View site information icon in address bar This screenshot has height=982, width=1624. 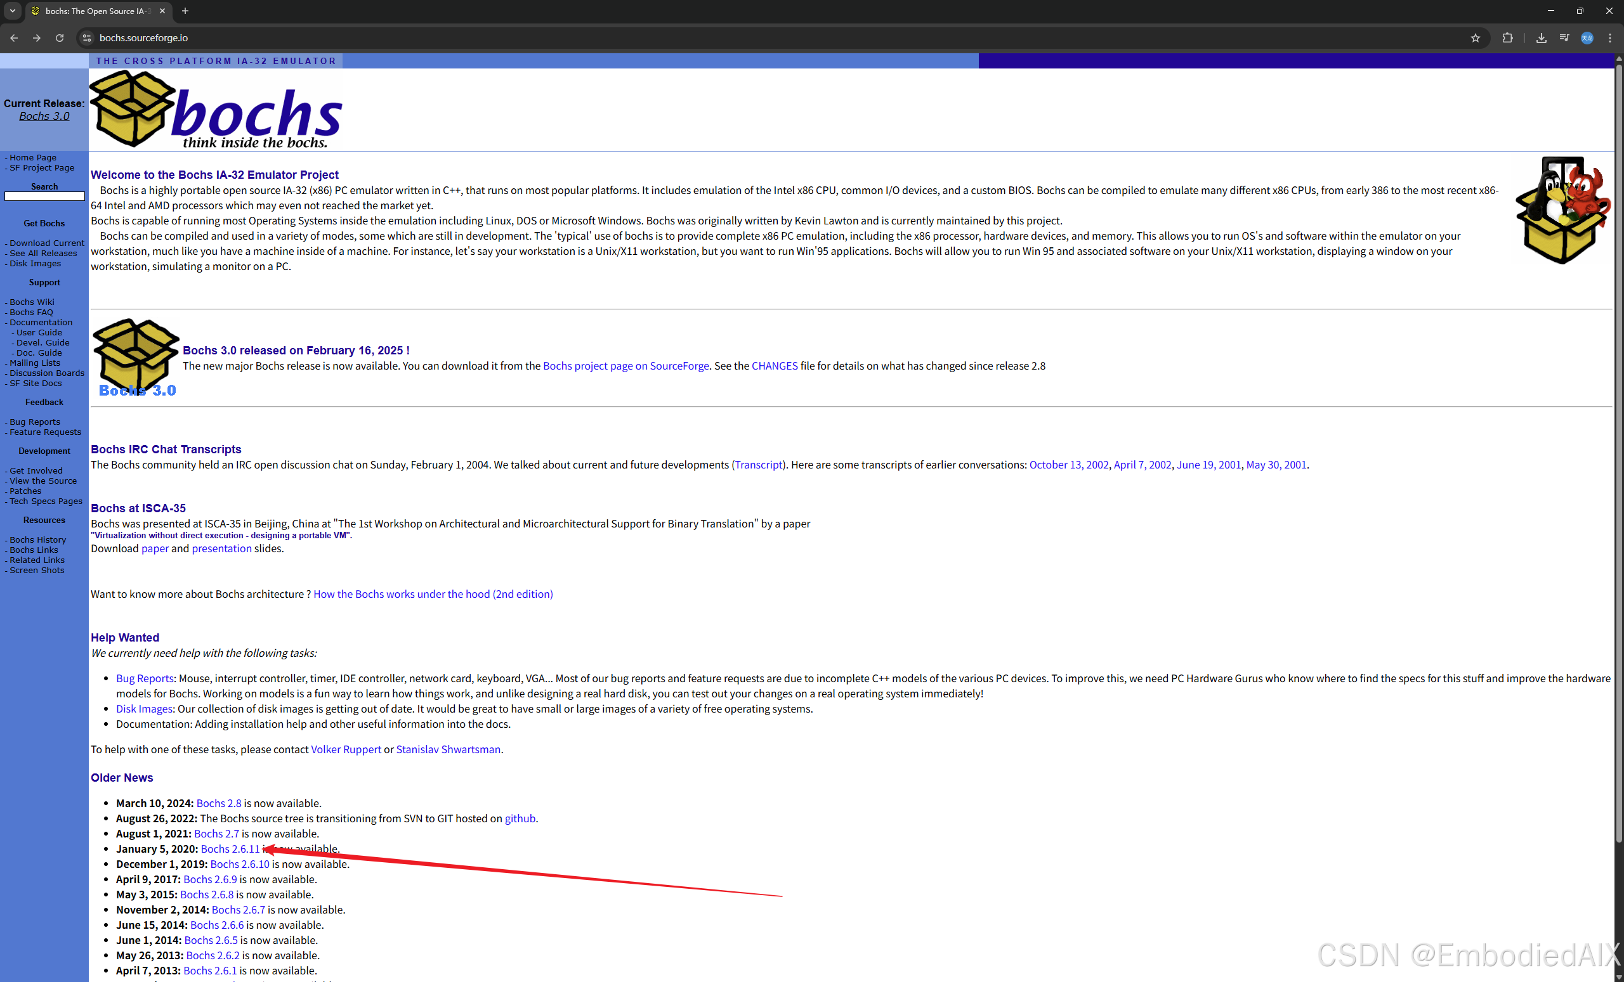point(86,38)
